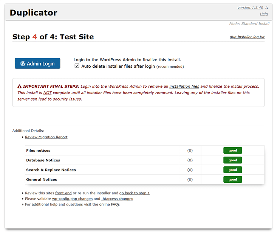277x233 pixels.
Task: Select the Files notices row label
Action: (x=38, y=151)
